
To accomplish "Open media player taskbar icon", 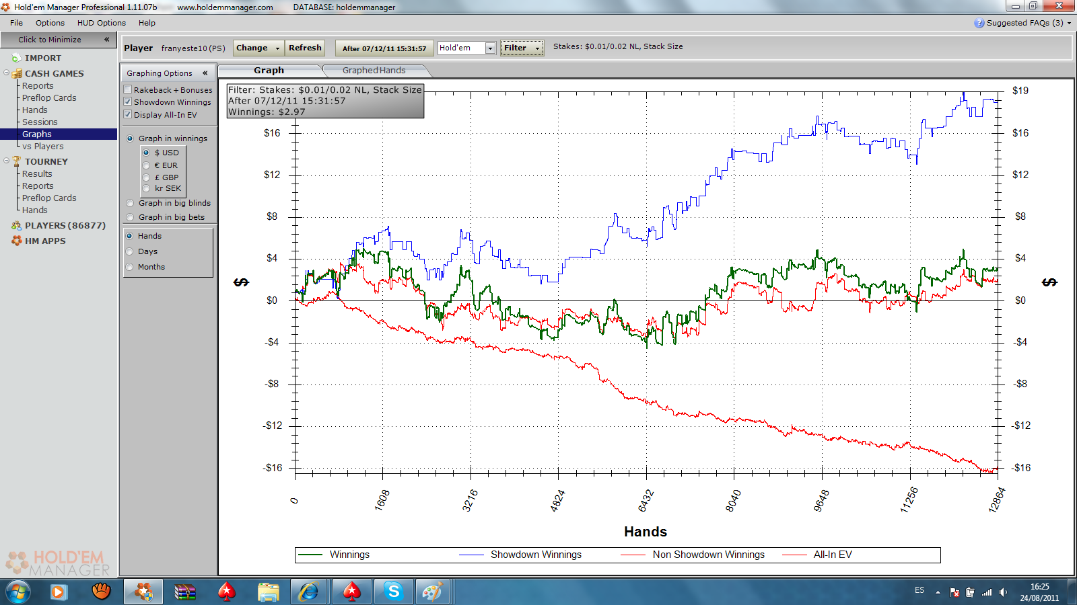I will pos(59,592).
